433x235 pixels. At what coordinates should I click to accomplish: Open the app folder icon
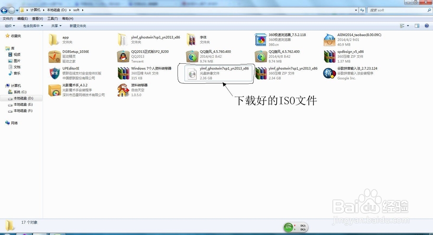[54, 39]
